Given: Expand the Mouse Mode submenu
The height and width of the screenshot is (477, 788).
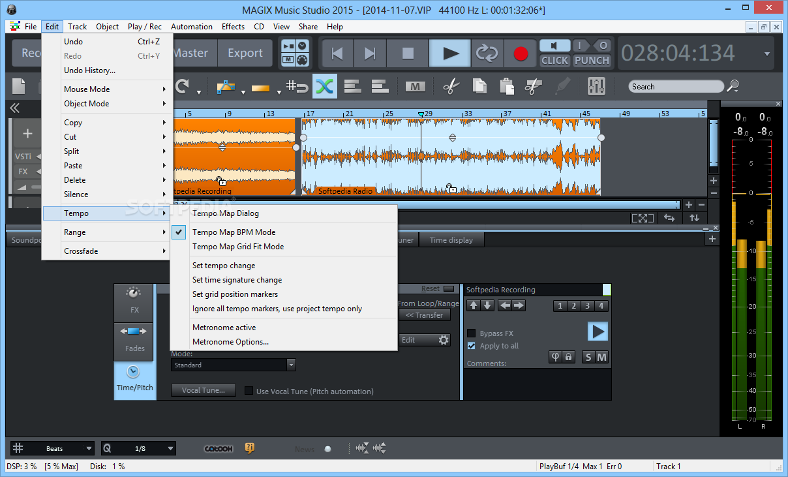Looking at the screenshot, I should tap(107, 89).
